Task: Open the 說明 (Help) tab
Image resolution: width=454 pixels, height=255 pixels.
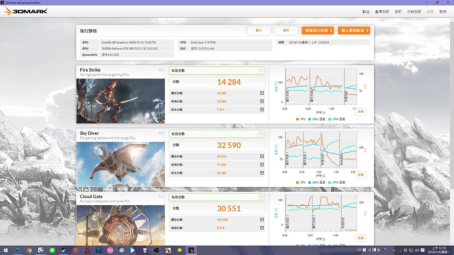Action: 443,12
